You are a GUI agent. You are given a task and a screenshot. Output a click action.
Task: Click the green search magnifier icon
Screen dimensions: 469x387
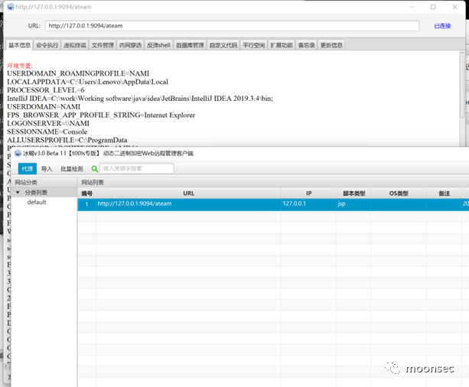(95, 169)
